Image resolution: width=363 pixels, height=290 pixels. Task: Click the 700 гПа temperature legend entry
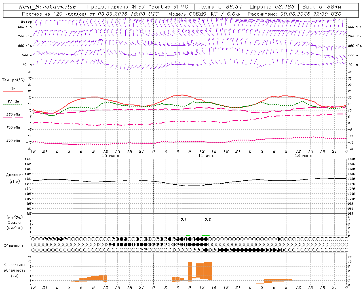pos(13,128)
